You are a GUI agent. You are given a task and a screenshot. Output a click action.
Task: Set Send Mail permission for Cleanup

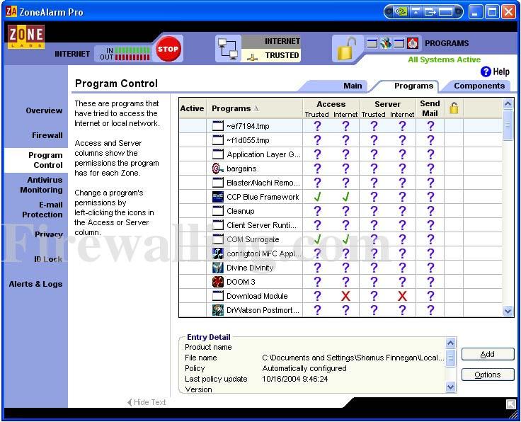[430, 211]
